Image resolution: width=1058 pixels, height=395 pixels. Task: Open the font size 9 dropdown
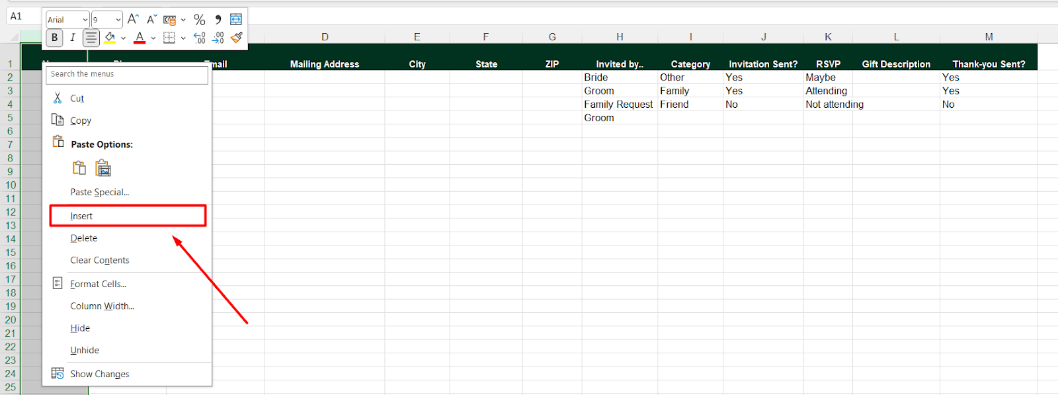click(118, 20)
